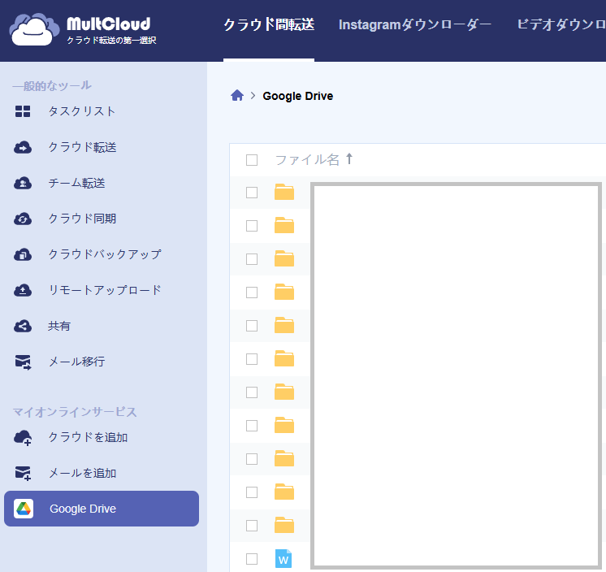This screenshot has width=606, height=572.
Task: Sort by ファイル名 ascending arrow
Action: click(x=349, y=159)
